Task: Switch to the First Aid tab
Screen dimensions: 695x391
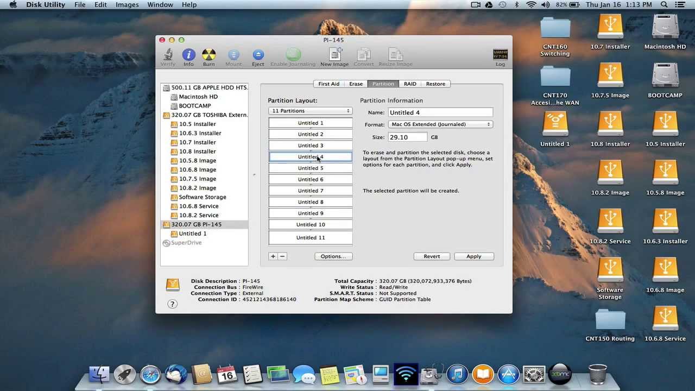Action: pos(328,84)
